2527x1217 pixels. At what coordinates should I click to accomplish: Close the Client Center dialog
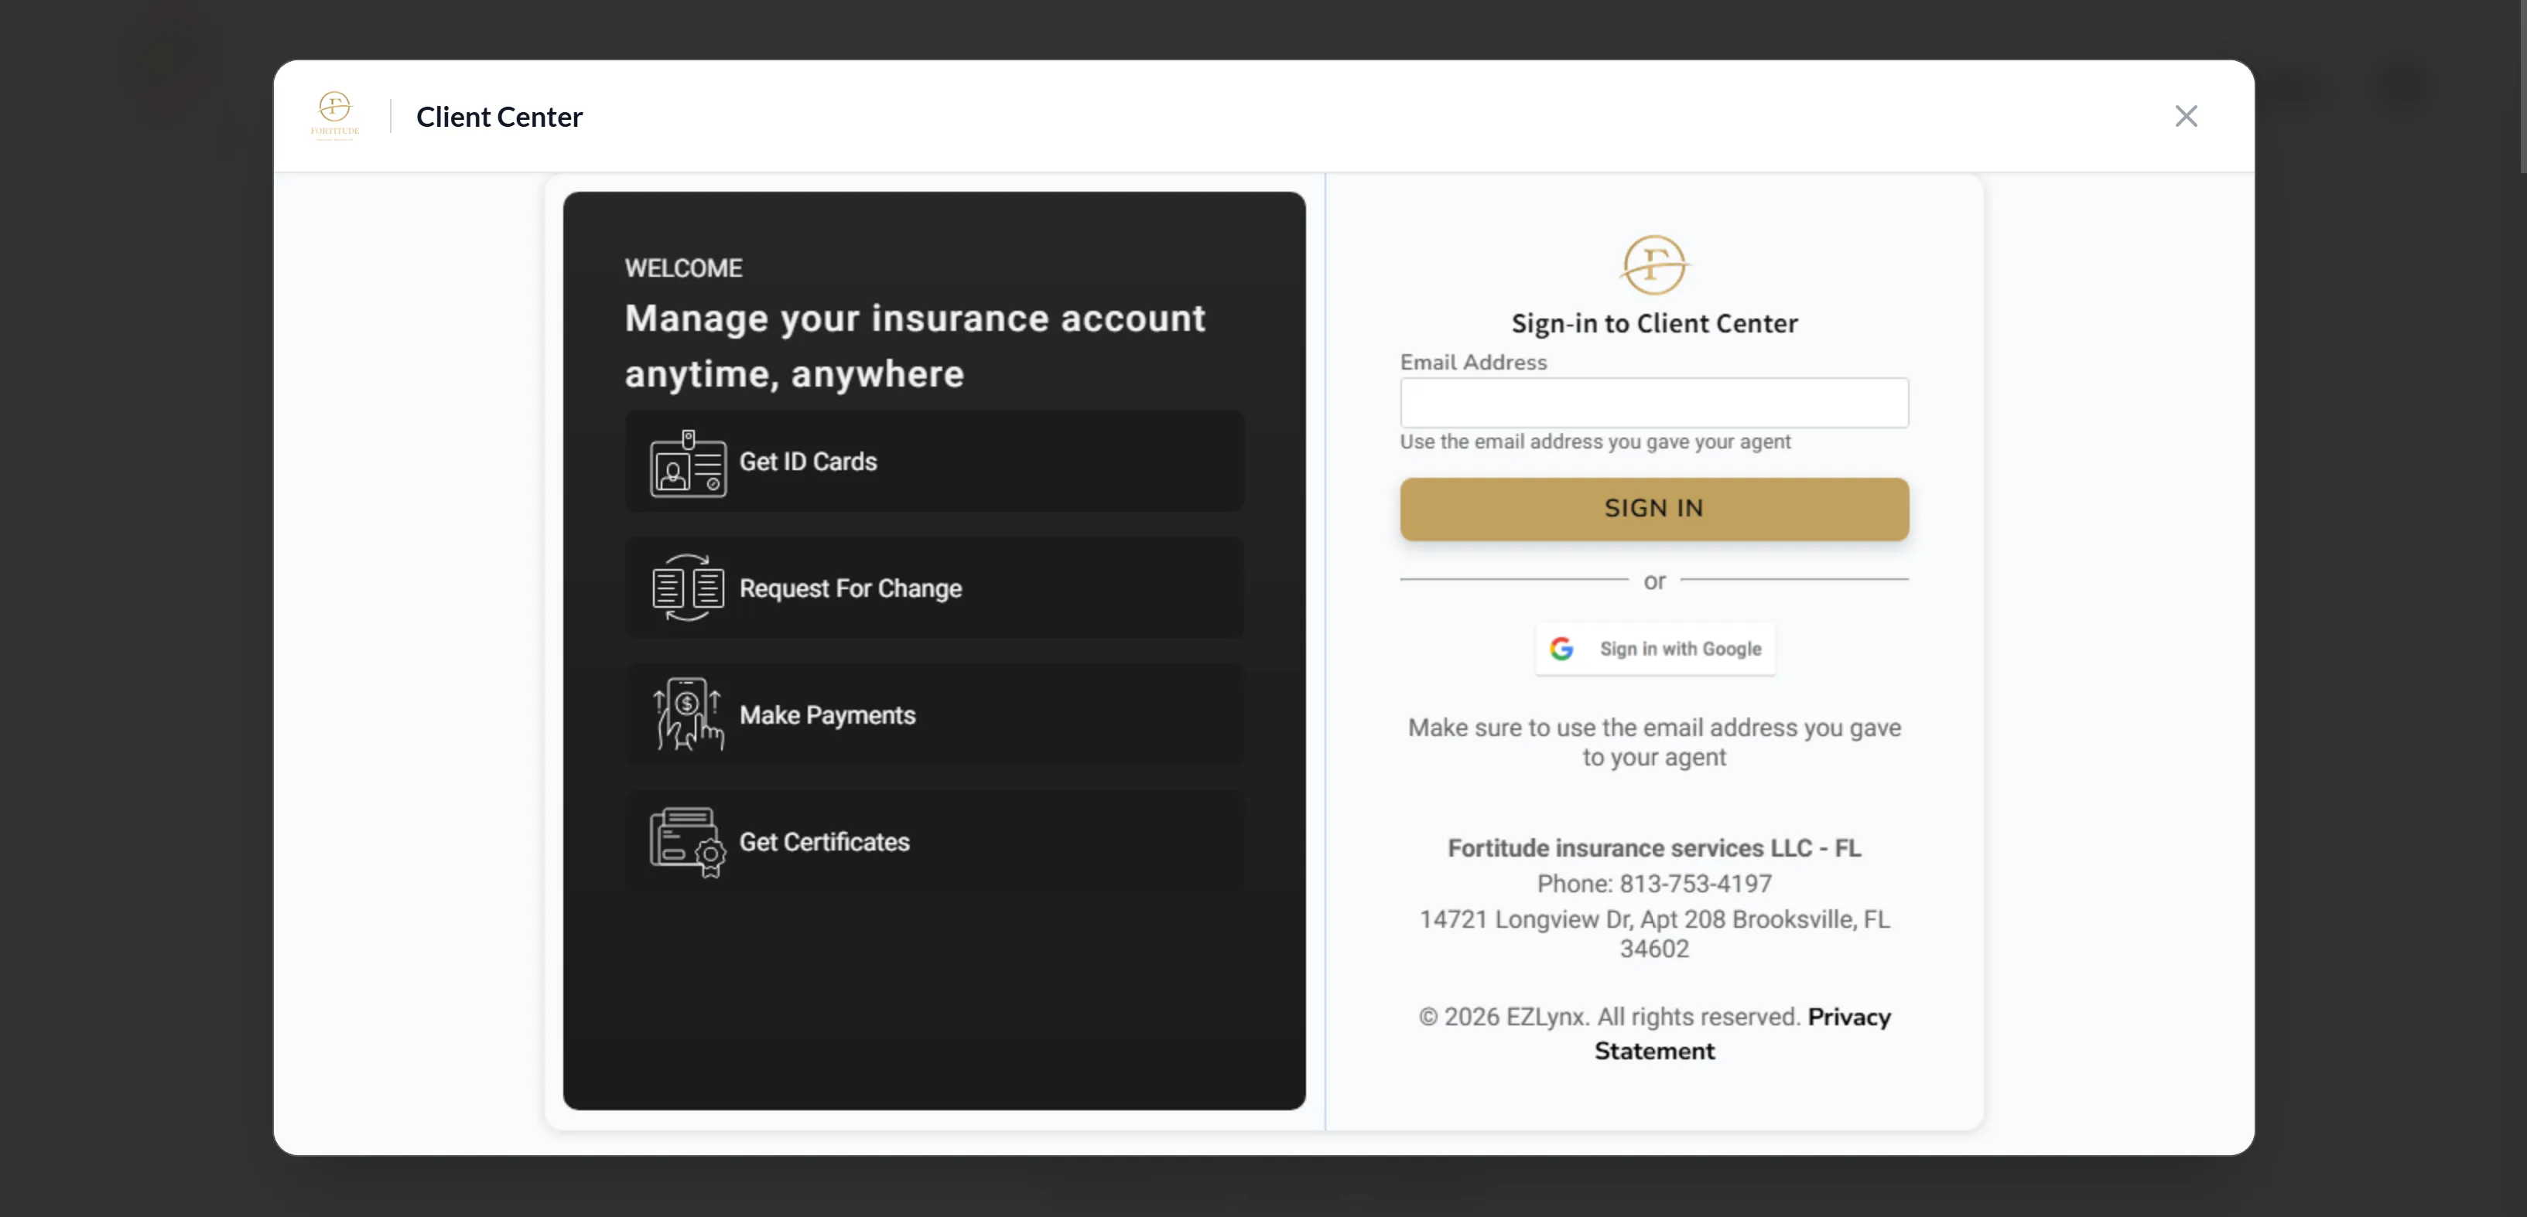click(x=2186, y=116)
